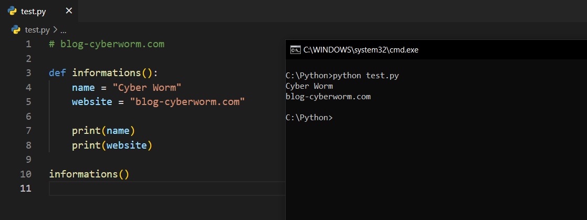The width and height of the screenshot is (587, 220).
Task: Open the breadcrumb ellipsis symbol picker
Action: pos(64,30)
